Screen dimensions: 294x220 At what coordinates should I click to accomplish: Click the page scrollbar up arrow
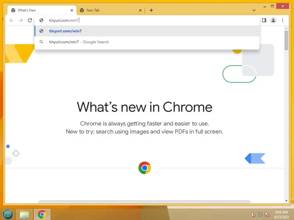(286, 28)
